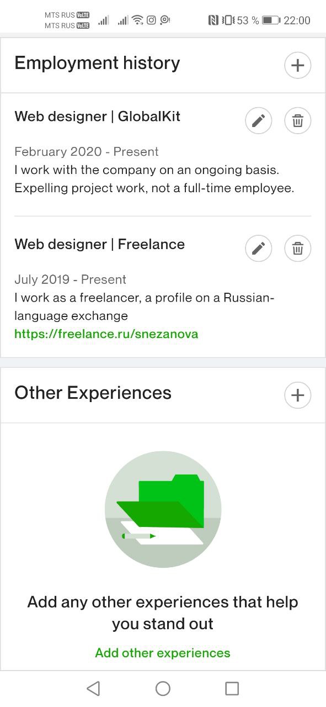
Task: Delete the GlobalKit web designer job
Action: (x=298, y=121)
